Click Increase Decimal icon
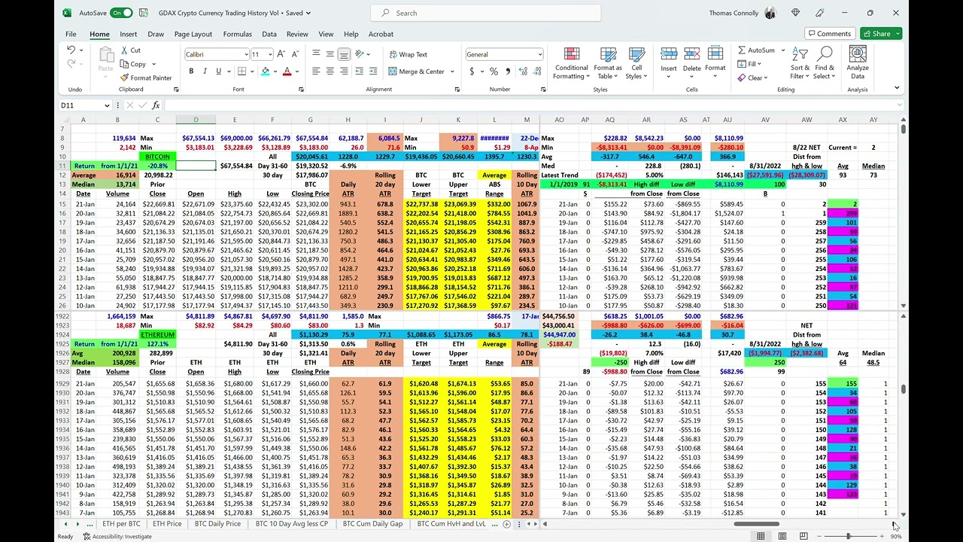This screenshot has height=542, width=963. tap(522, 72)
